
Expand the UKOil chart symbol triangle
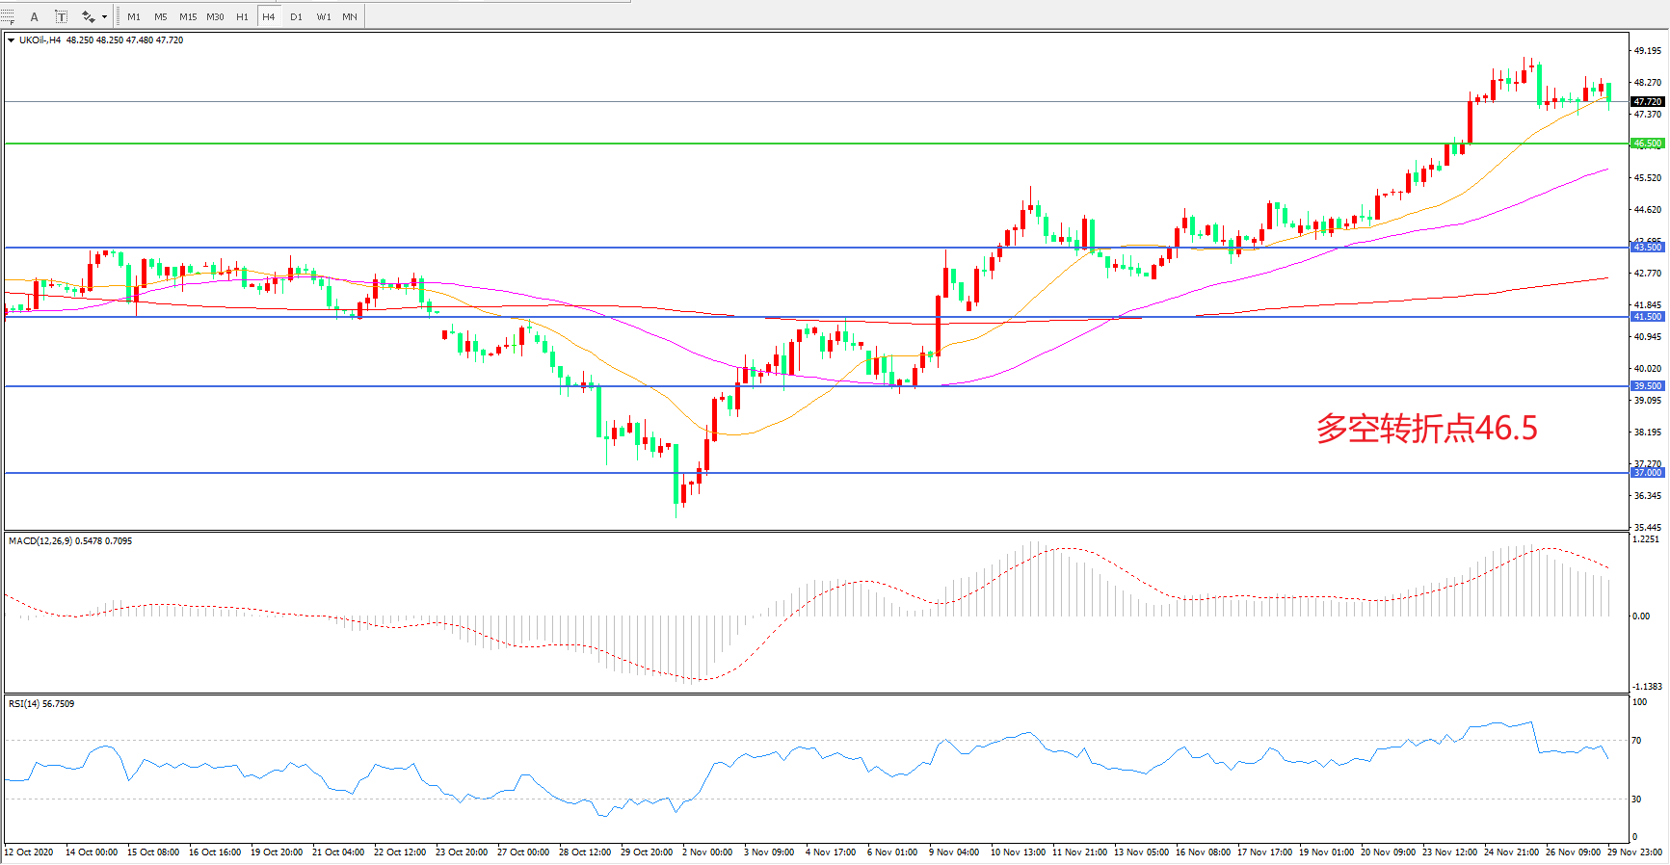tap(11, 40)
